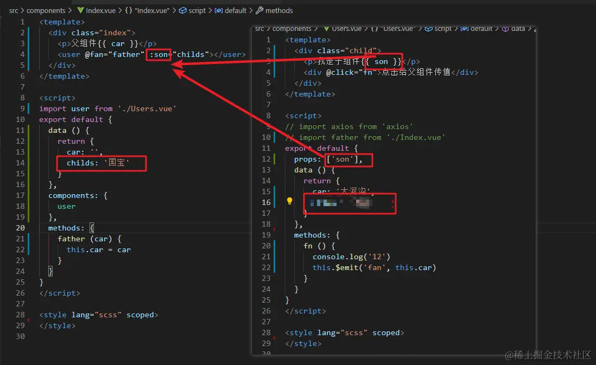Open the Users.vue file breadcrumb
Image resolution: width=596 pixels, height=365 pixels.
tap(346, 29)
